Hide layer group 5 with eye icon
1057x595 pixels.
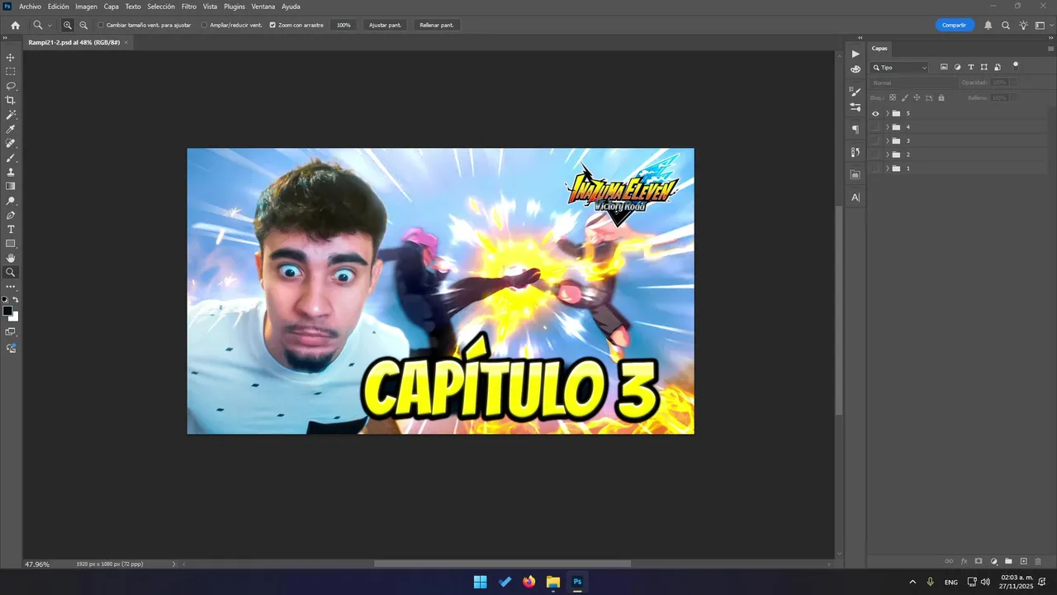875,113
